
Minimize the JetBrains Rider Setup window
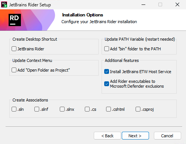point(143,4)
